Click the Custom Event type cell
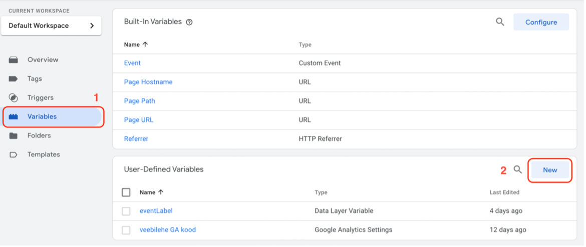 click(320, 63)
